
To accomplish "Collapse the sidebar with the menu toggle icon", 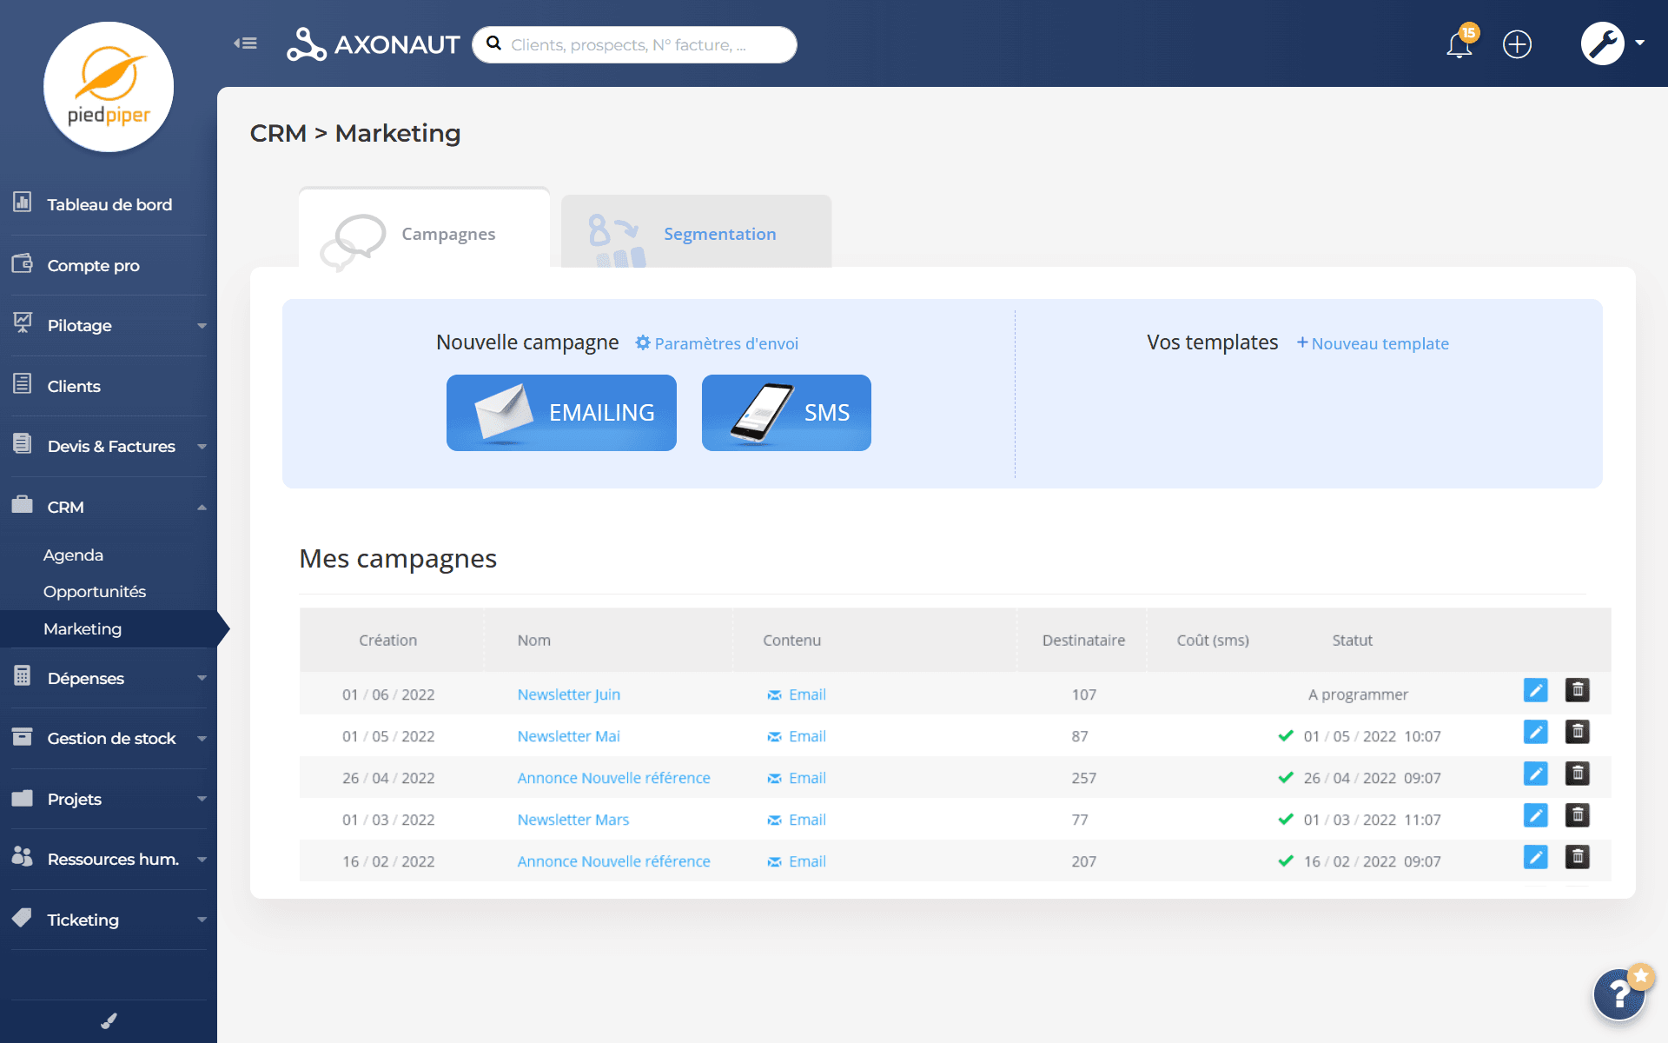I will click(x=245, y=43).
